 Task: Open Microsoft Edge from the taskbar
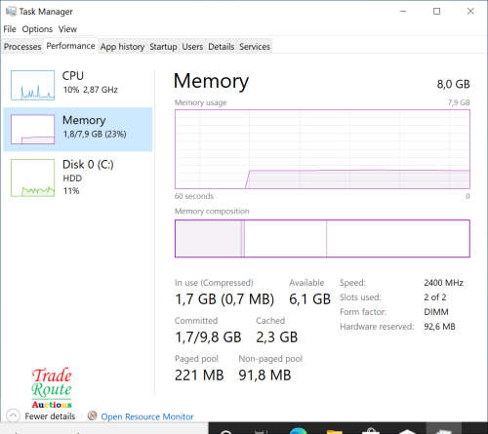298,430
